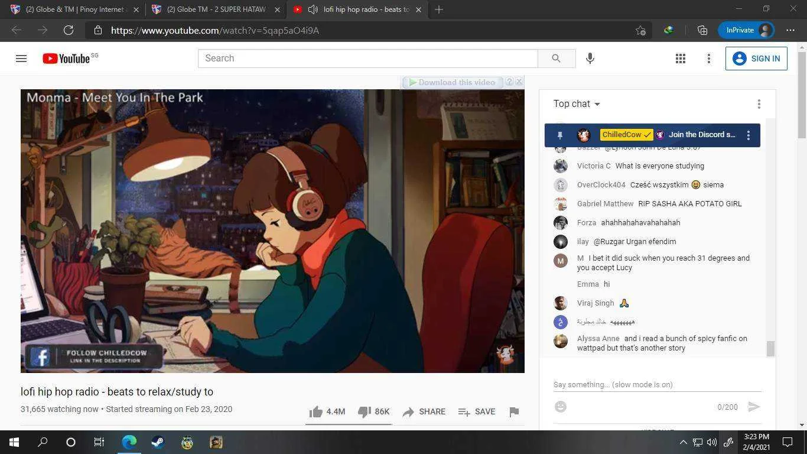Screen dimensions: 807x454
Task: Launch Steam from taskbar
Action: pyautogui.click(x=158, y=442)
